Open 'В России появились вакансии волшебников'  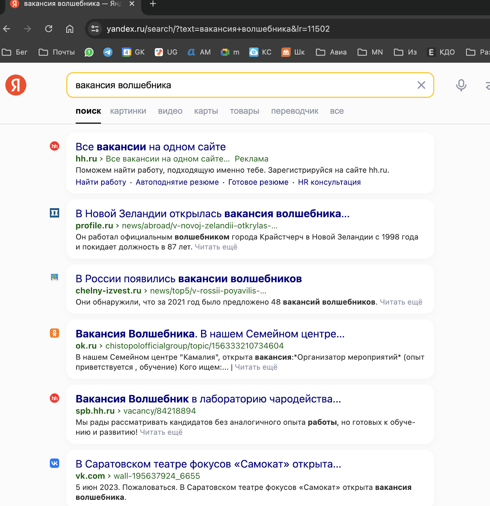(189, 279)
